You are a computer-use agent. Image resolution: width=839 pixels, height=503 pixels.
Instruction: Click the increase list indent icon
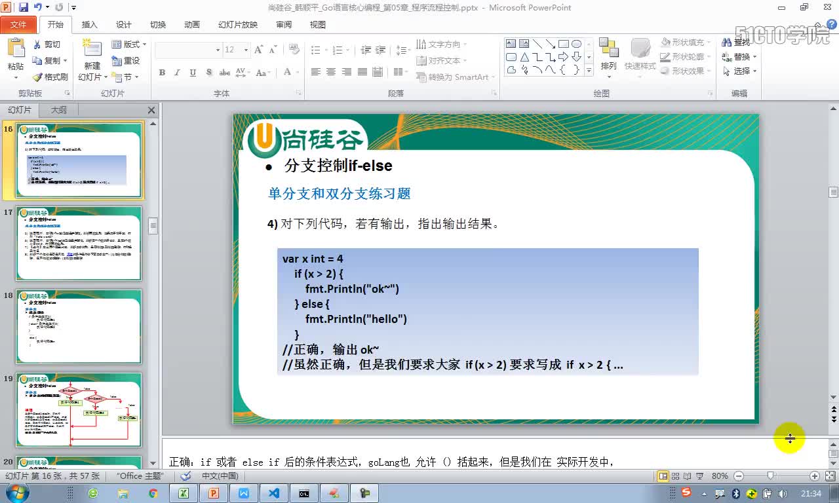tap(381, 50)
